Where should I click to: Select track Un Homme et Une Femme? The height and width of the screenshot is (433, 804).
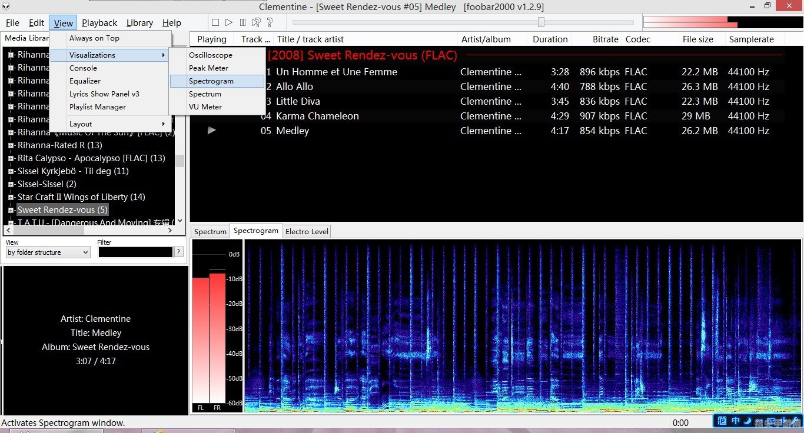487,72
